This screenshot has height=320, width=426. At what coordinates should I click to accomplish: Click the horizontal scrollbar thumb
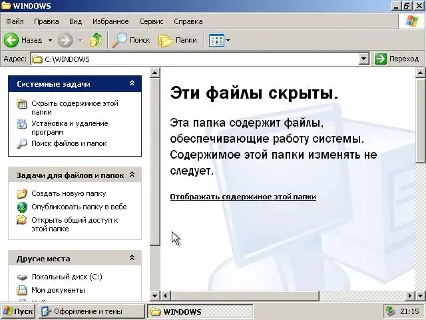[x=245, y=295]
